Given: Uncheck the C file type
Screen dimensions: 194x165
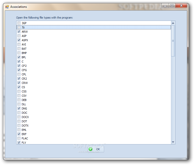Looking at the screenshot, I should tap(19, 61).
